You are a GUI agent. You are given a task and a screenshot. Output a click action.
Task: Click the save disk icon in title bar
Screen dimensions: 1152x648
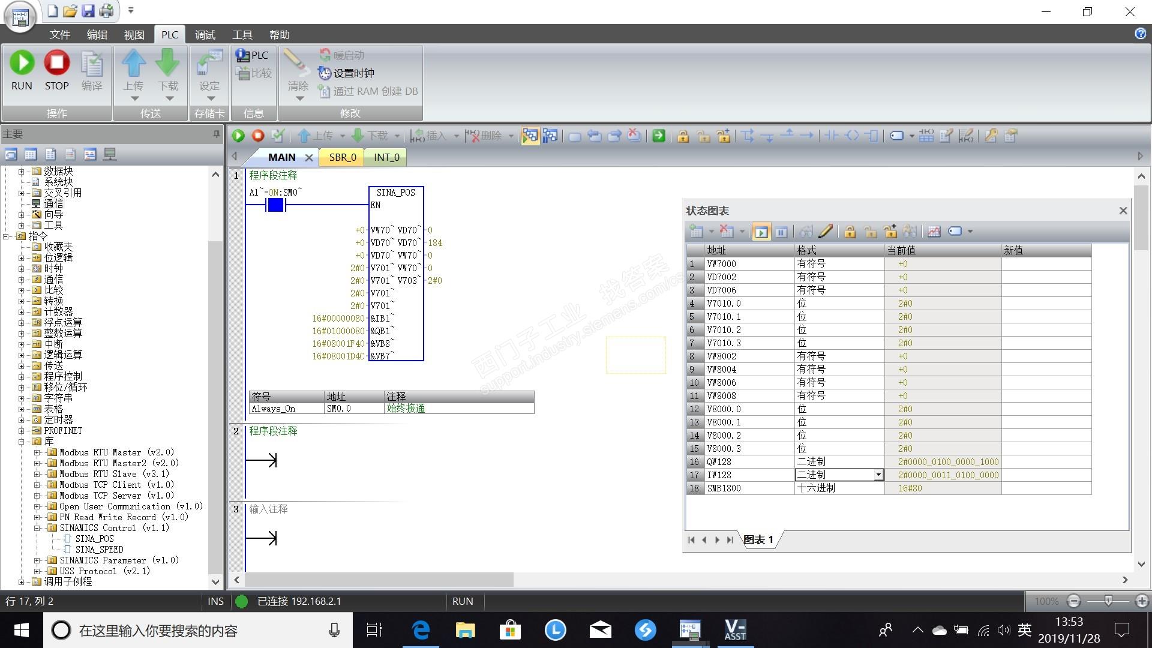[x=88, y=10]
